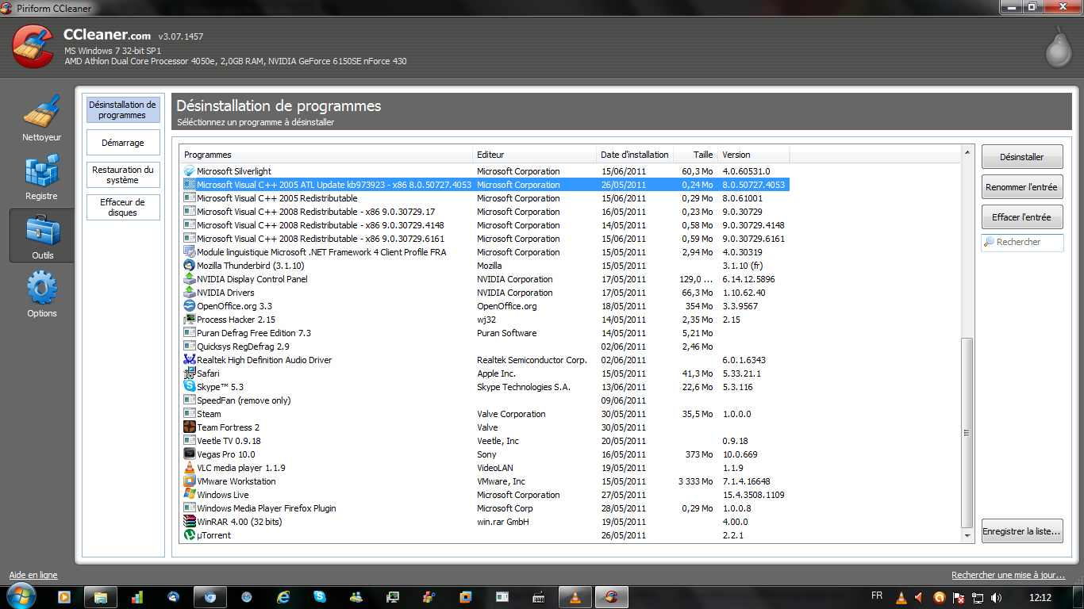This screenshot has height=609, width=1084.
Task: Click the Safari program icon
Action: [x=190, y=373]
